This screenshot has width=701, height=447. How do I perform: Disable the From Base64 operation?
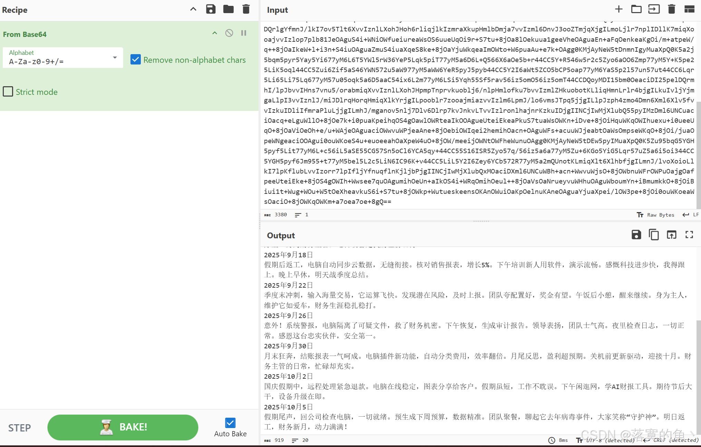[229, 33]
